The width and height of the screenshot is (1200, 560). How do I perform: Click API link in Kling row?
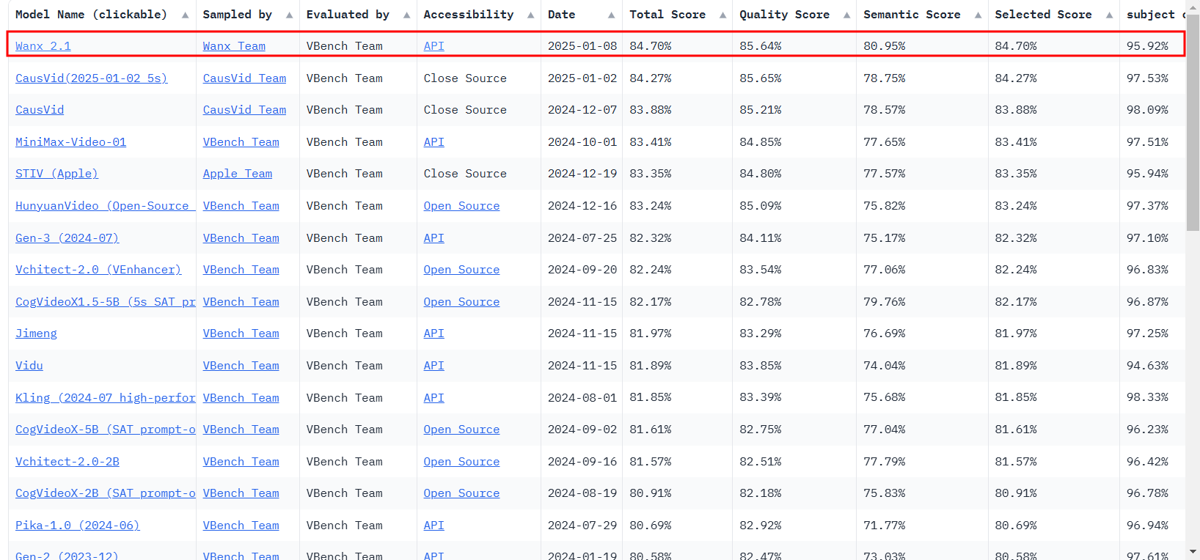[434, 398]
